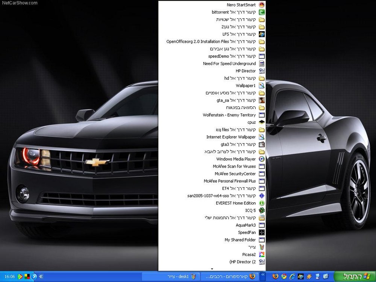Expand hidden tray icons with the round arrow
Screen dimensions: 376x282
[34, 276]
